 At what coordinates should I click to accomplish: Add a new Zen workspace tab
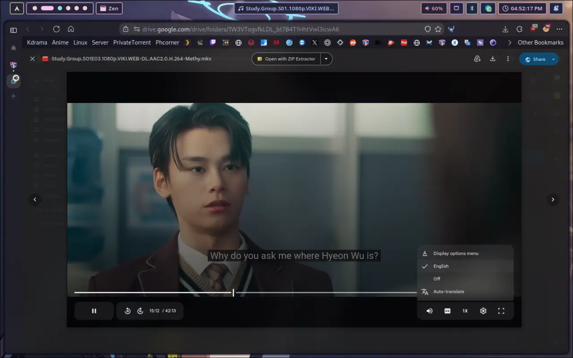(x=13, y=96)
